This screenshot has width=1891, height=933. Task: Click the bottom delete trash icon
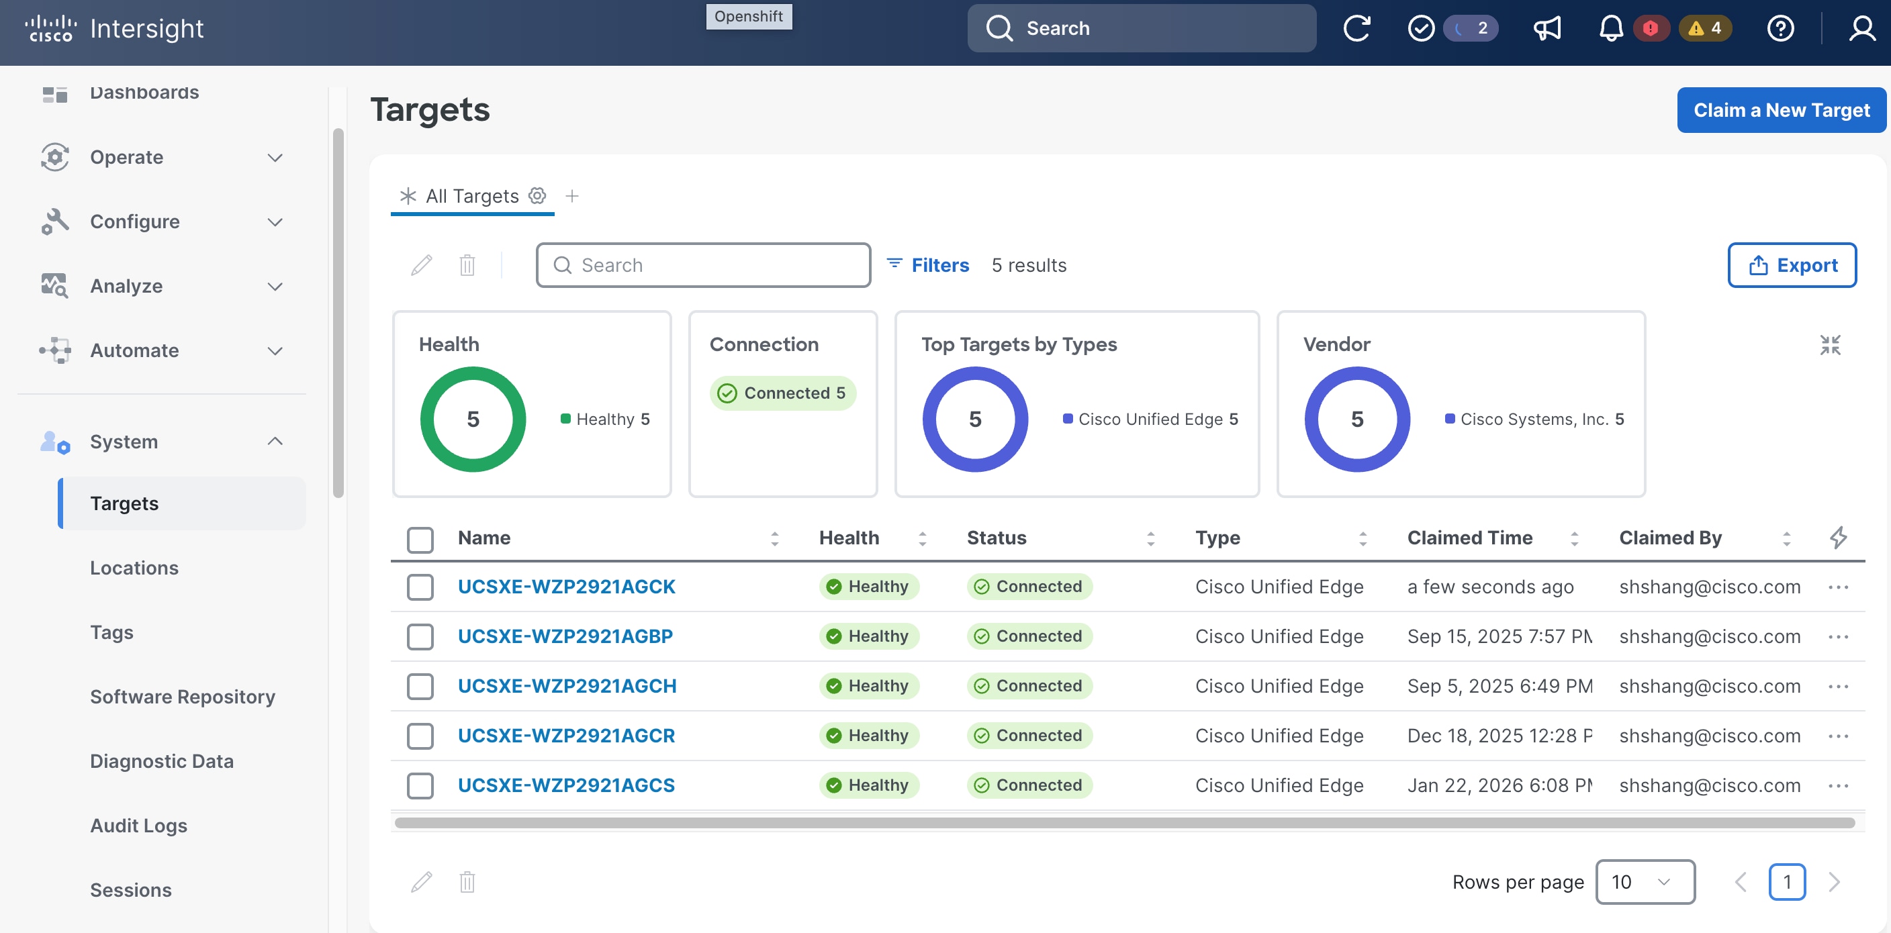click(x=467, y=882)
